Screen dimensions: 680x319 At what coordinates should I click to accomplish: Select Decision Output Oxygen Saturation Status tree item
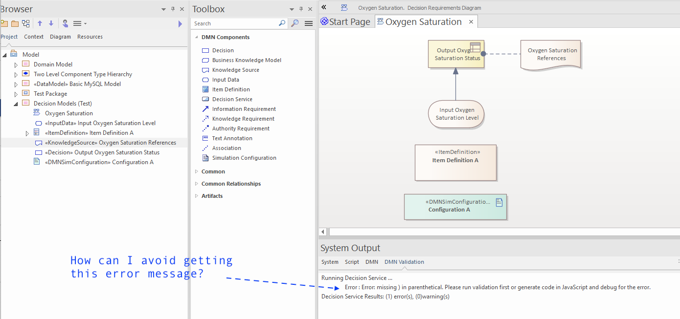[x=102, y=152]
